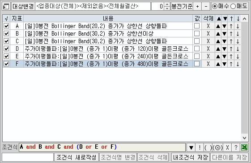Toggle the panel layout icon at top-left
251x163 pixels.
click(x=6, y=6)
